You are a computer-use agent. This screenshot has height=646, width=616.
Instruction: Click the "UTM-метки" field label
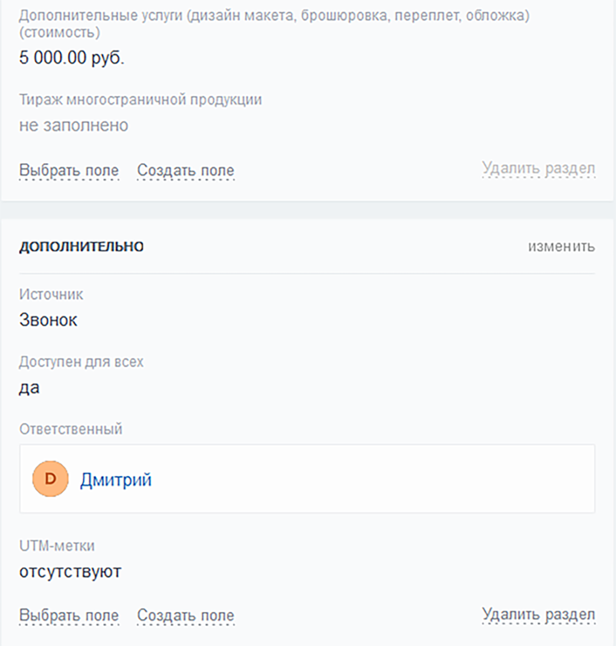[x=57, y=546]
